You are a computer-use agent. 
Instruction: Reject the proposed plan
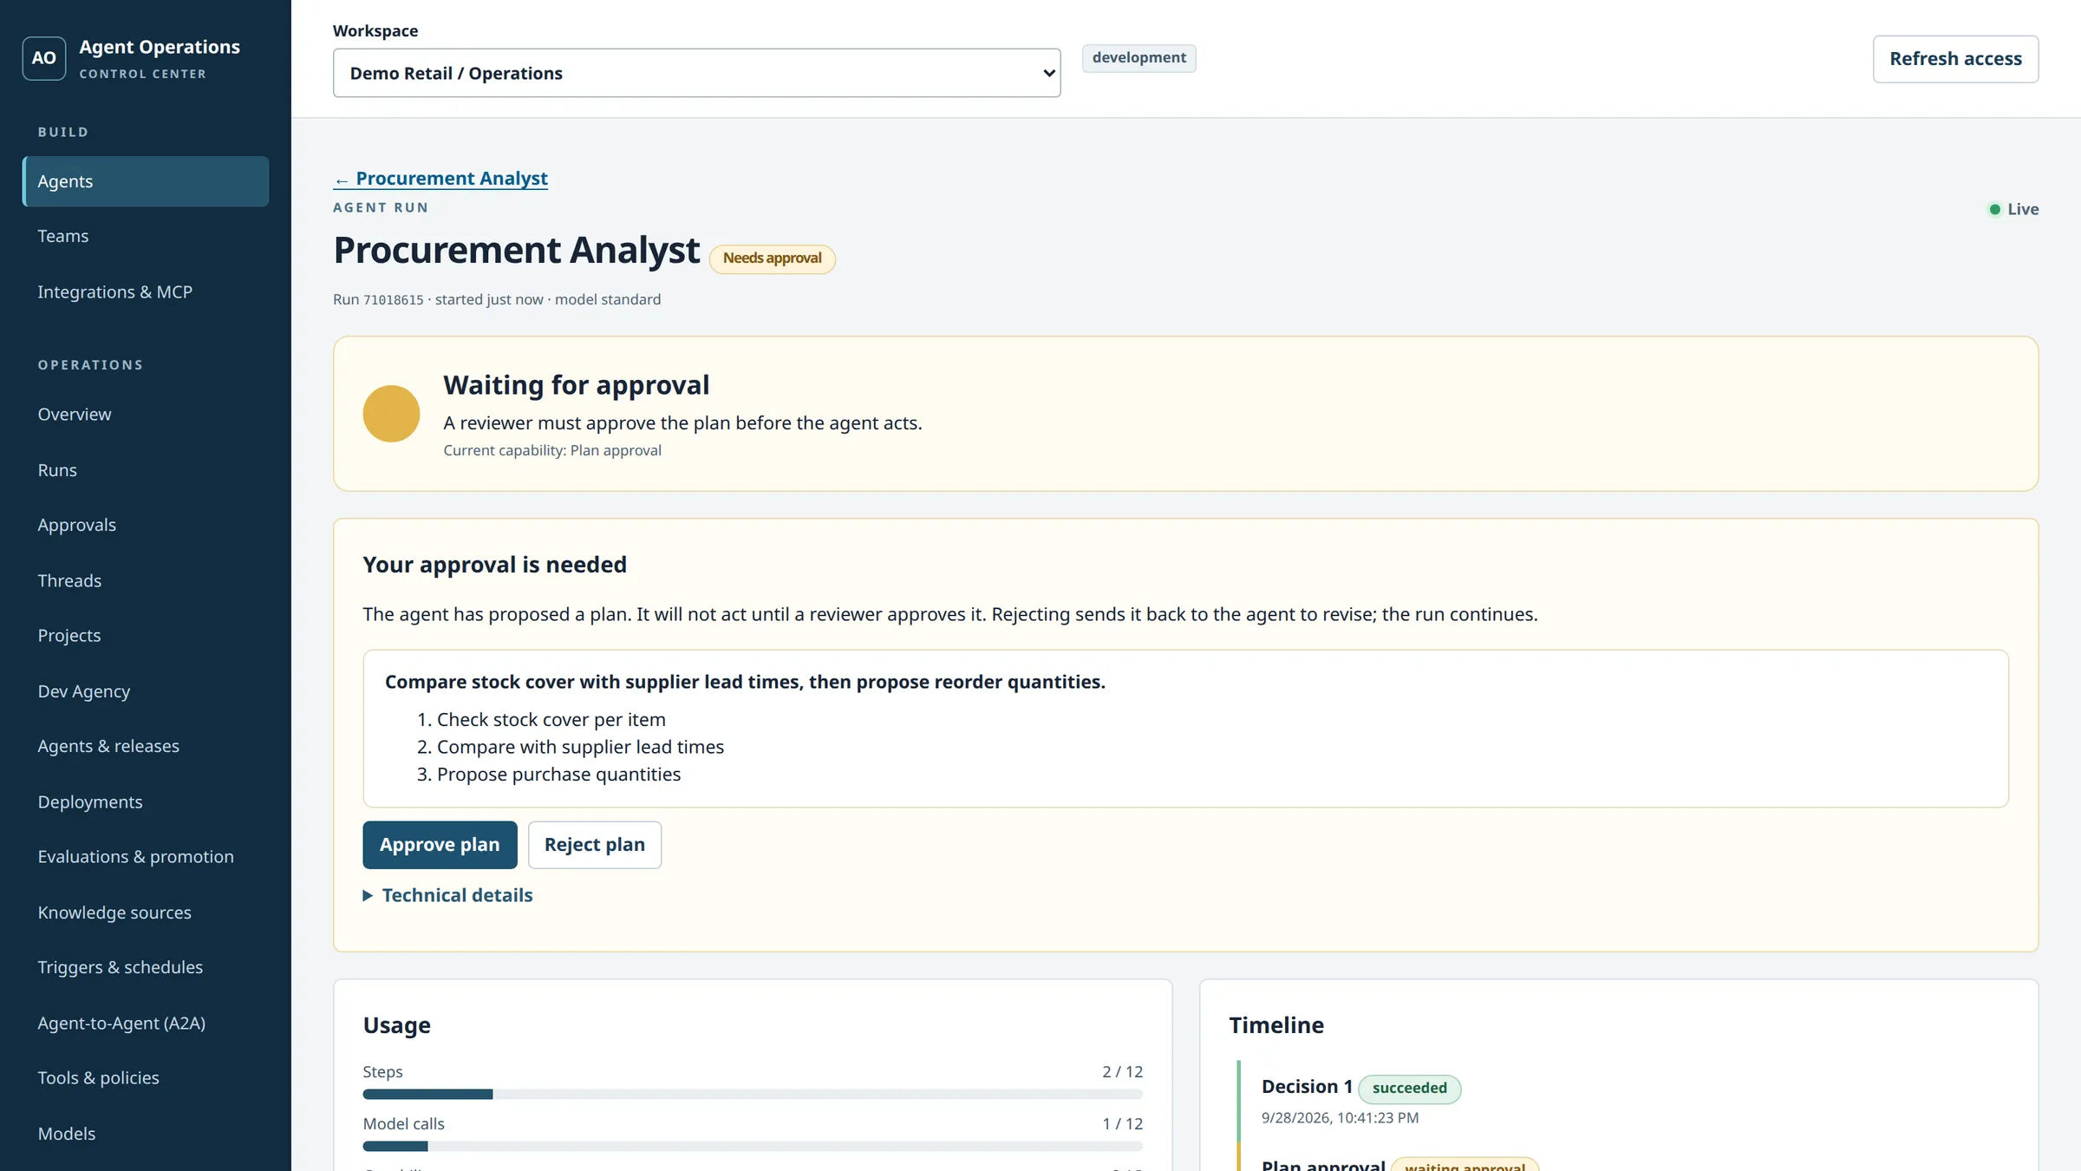pos(594,845)
